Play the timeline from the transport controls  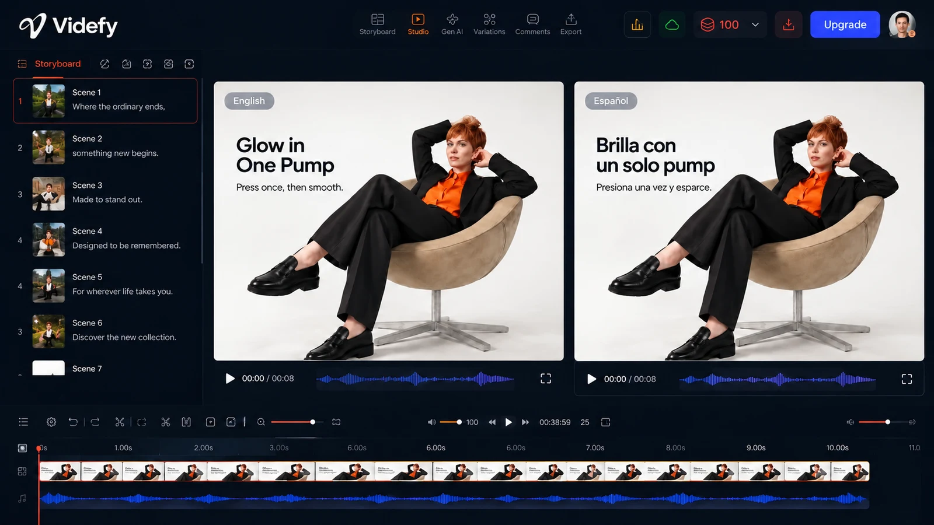pos(508,422)
